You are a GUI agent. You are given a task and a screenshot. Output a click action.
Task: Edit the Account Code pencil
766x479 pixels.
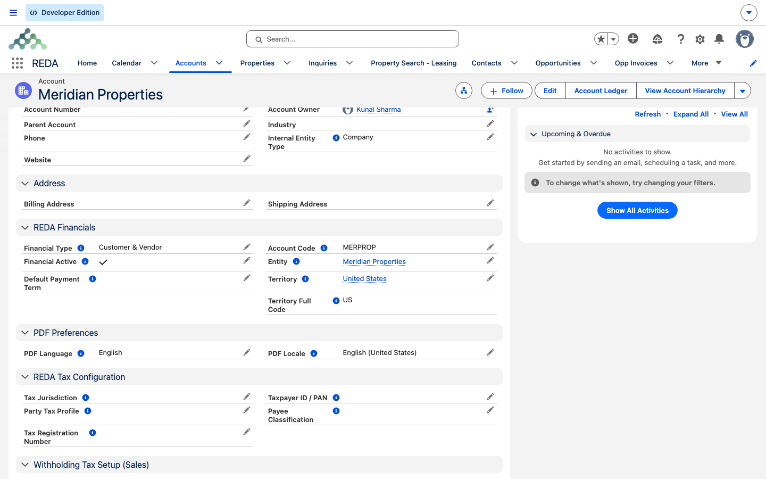490,247
